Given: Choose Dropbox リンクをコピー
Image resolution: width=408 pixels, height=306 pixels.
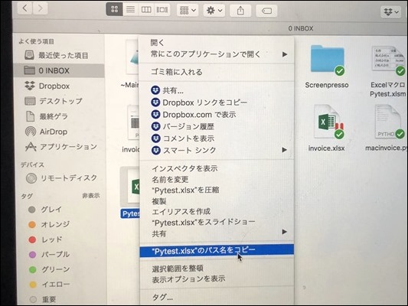Looking at the screenshot, I should pyautogui.click(x=217, y=103).
